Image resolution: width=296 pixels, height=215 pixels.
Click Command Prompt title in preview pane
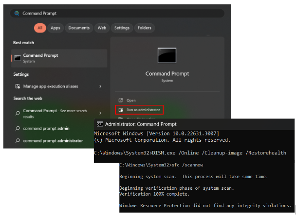click(167, 74)
